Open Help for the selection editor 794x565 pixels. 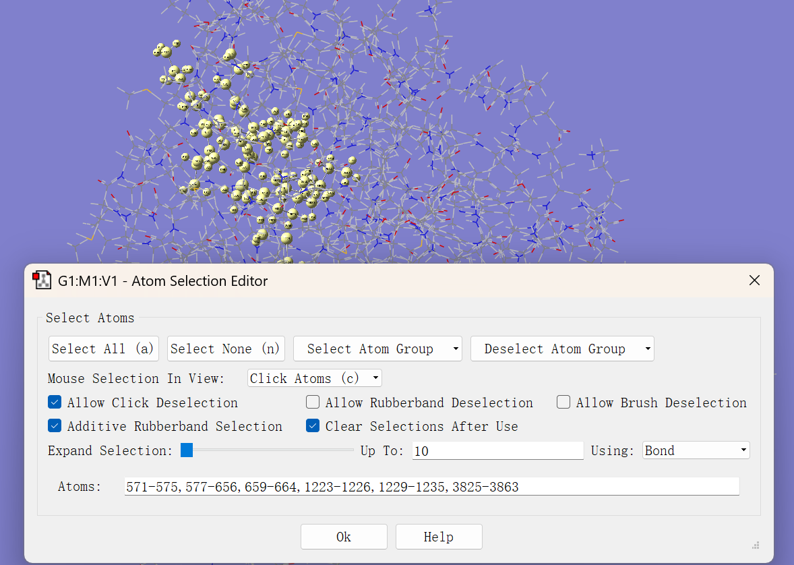(x=439, y=537)
